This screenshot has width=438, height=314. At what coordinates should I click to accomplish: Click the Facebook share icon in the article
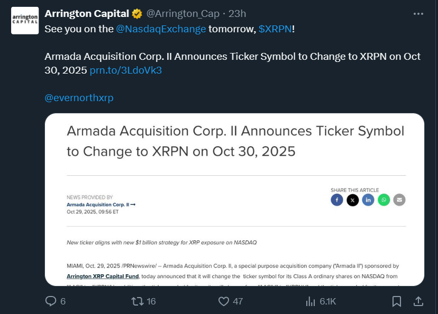337,200
